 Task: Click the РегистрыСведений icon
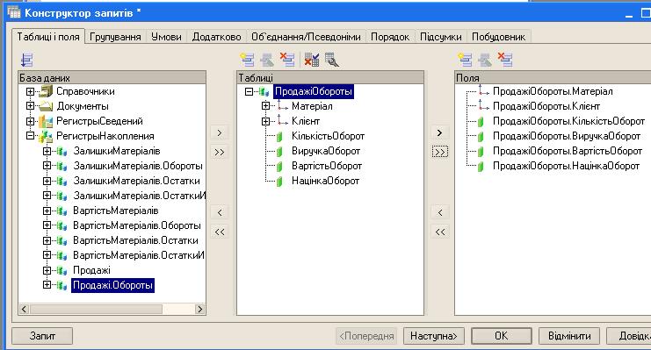click(x=46, y=121)
